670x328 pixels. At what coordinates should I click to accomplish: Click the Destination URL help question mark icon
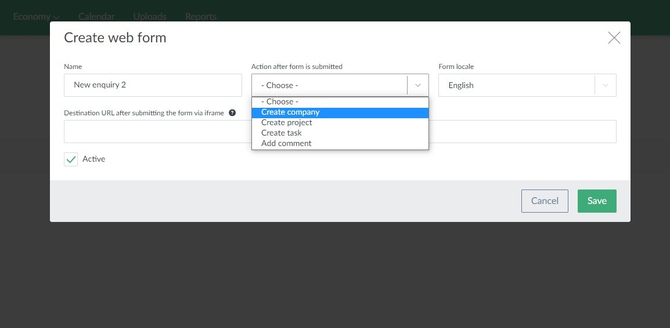[x=232, y=113]
